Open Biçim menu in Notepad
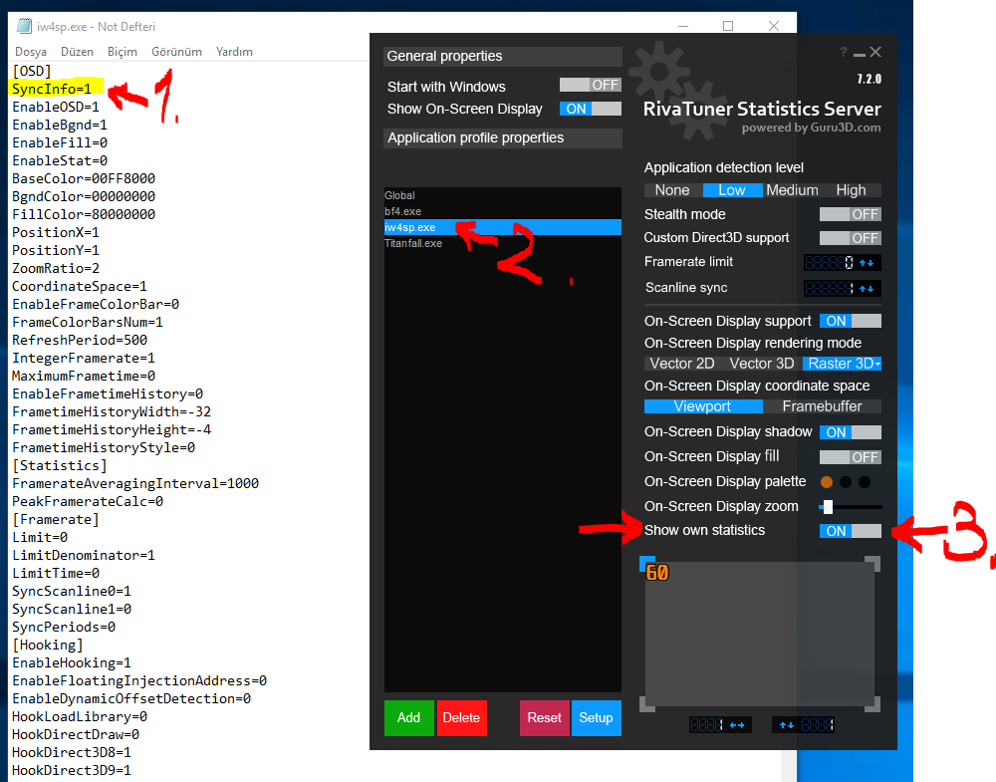This screenshot has height=782, width=996. (122, 52)
